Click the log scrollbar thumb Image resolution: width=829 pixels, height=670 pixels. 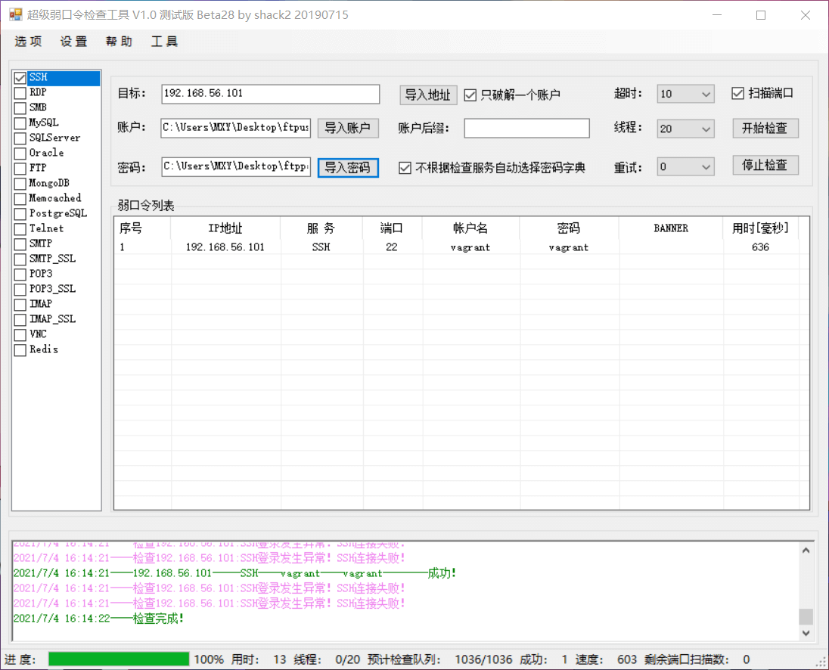(x=806, y=616)
